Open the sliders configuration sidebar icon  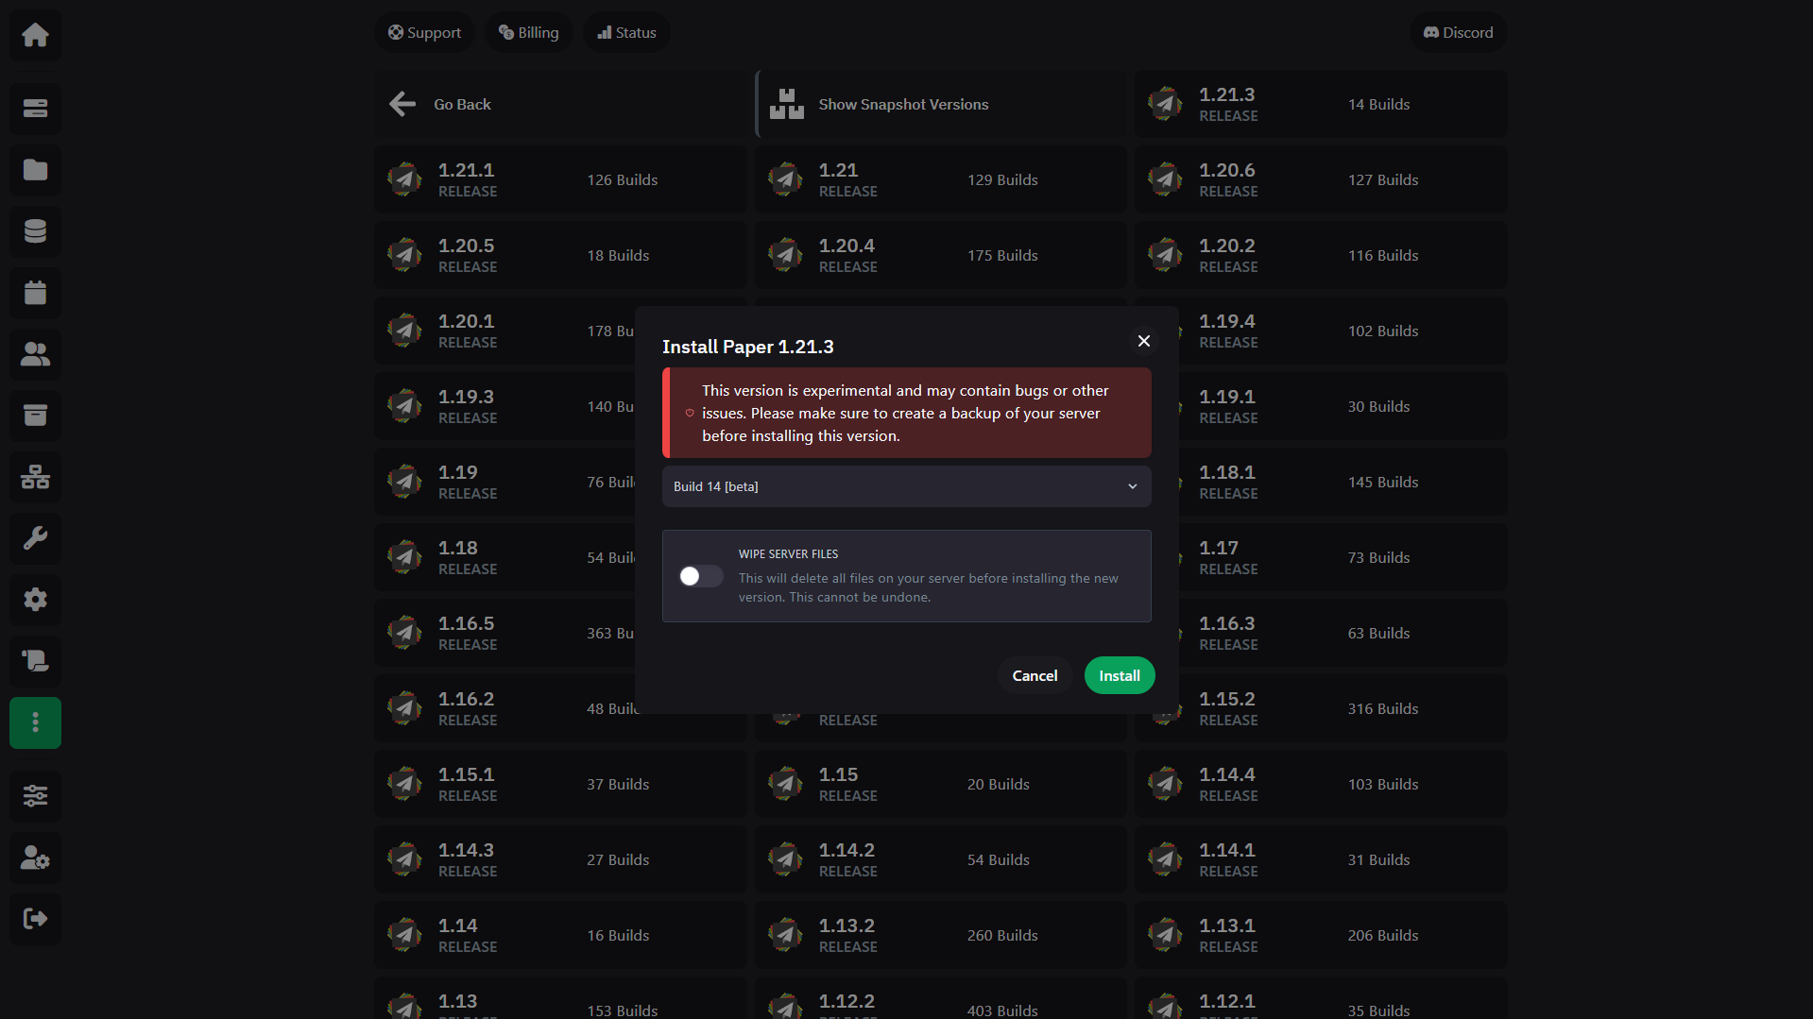tap(35, 796)
